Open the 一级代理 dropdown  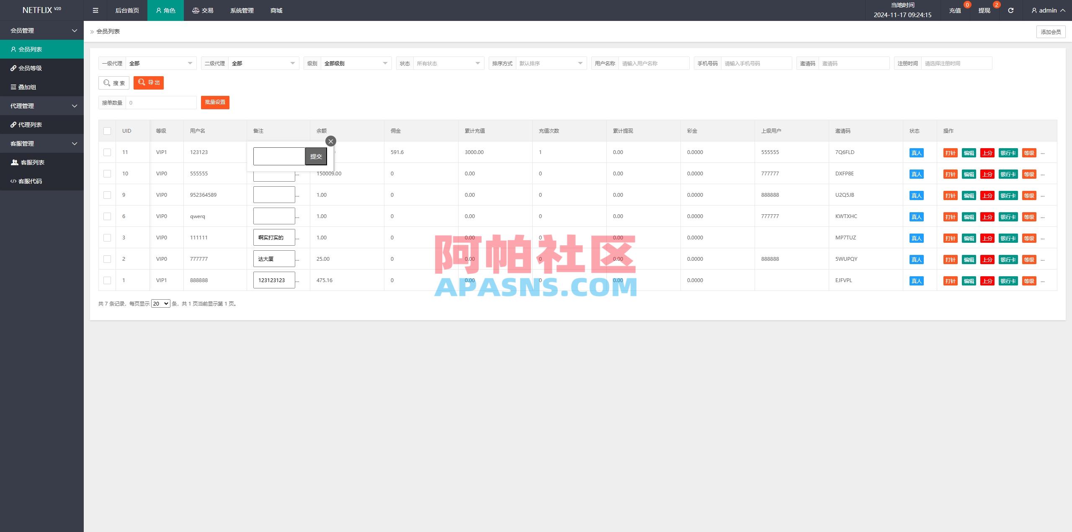(x=161, y=63)
